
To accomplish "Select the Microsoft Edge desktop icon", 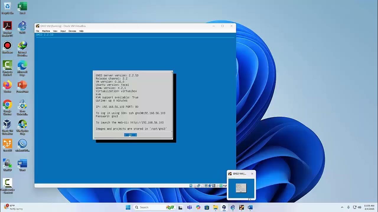I will (x=22, y=68).
